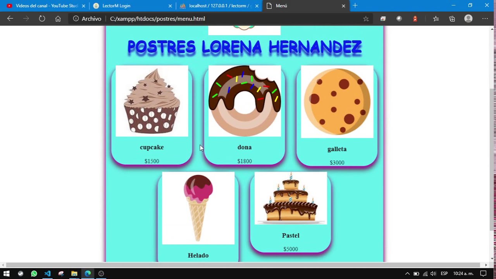Click the dona product name
The height and width of the screenshot is (279, 496).
pos(245,147)
